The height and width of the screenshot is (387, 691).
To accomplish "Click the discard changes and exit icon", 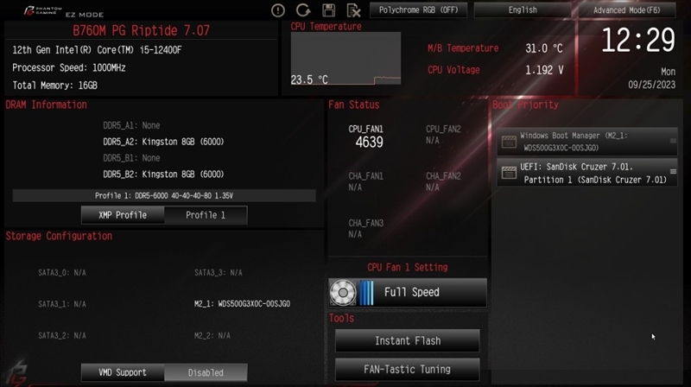I will coord(353,10).
